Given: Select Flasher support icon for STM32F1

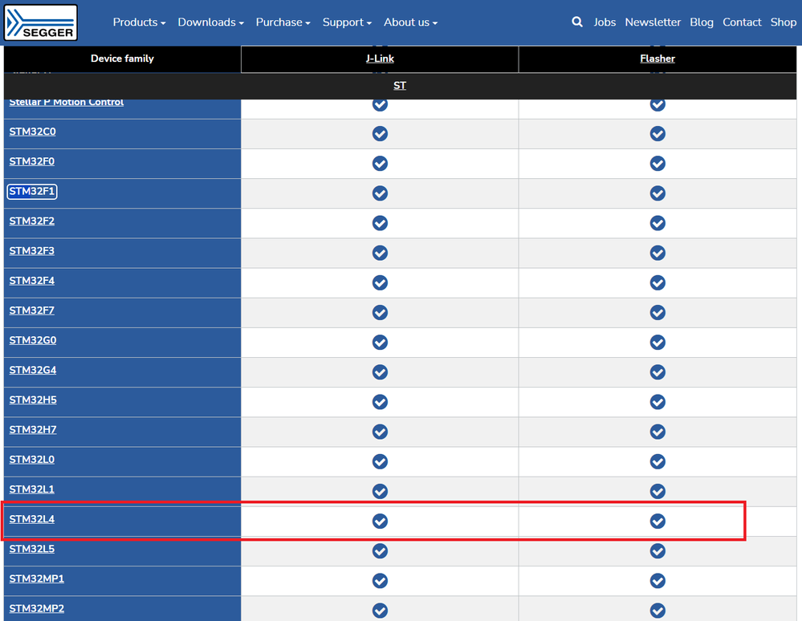Looking at the screenshot, I should click(657, 193).
